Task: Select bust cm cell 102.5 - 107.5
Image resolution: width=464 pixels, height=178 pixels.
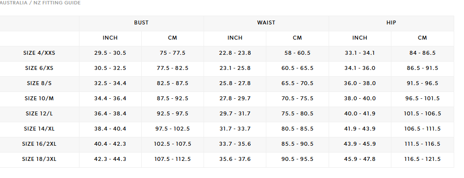Action: (173, 144)
